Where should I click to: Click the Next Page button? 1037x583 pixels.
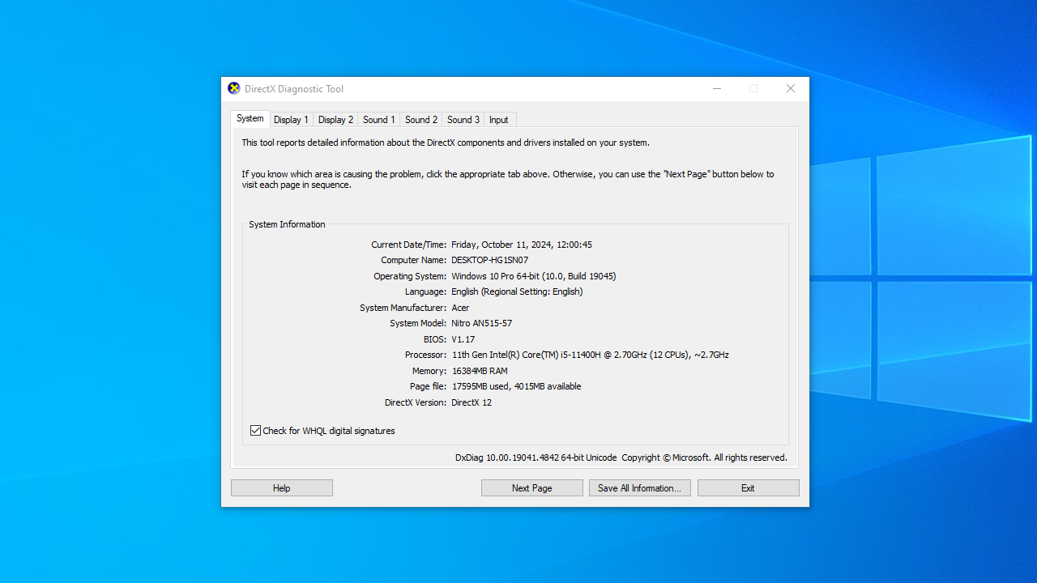pos(531,488)
